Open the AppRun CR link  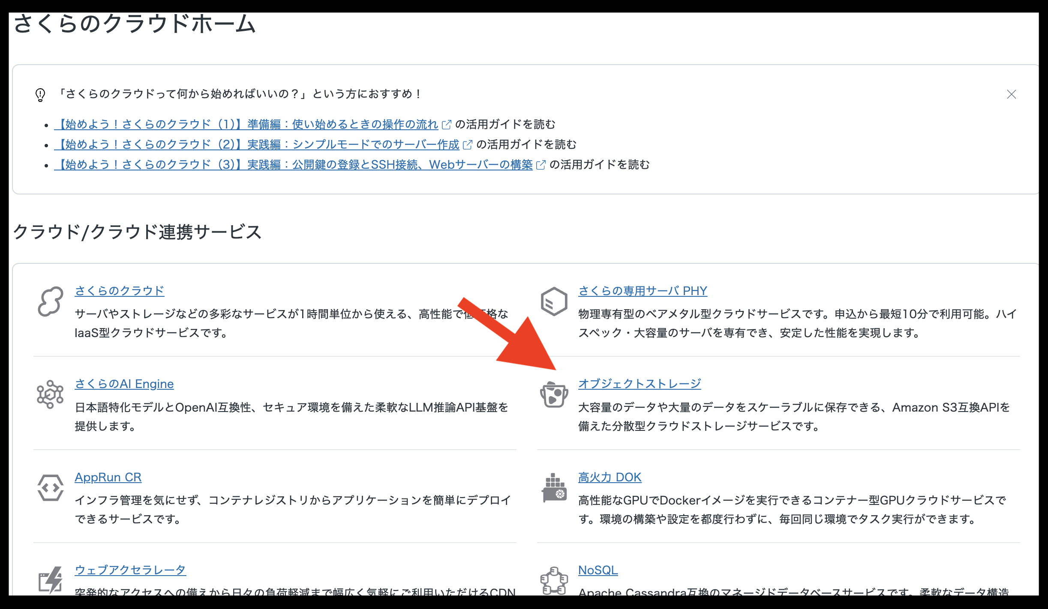tap(108, 477)
